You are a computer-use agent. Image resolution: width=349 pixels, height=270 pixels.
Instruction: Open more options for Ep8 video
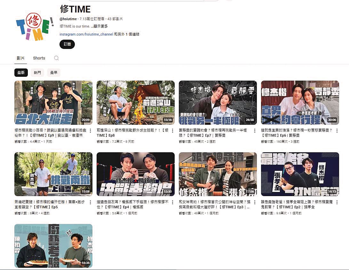tap(172, 131)
